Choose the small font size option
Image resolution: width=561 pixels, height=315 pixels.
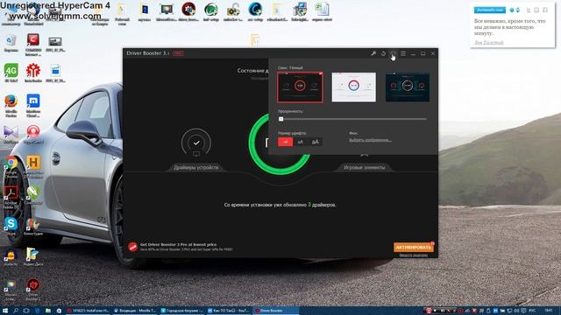(x=285, y=142)
